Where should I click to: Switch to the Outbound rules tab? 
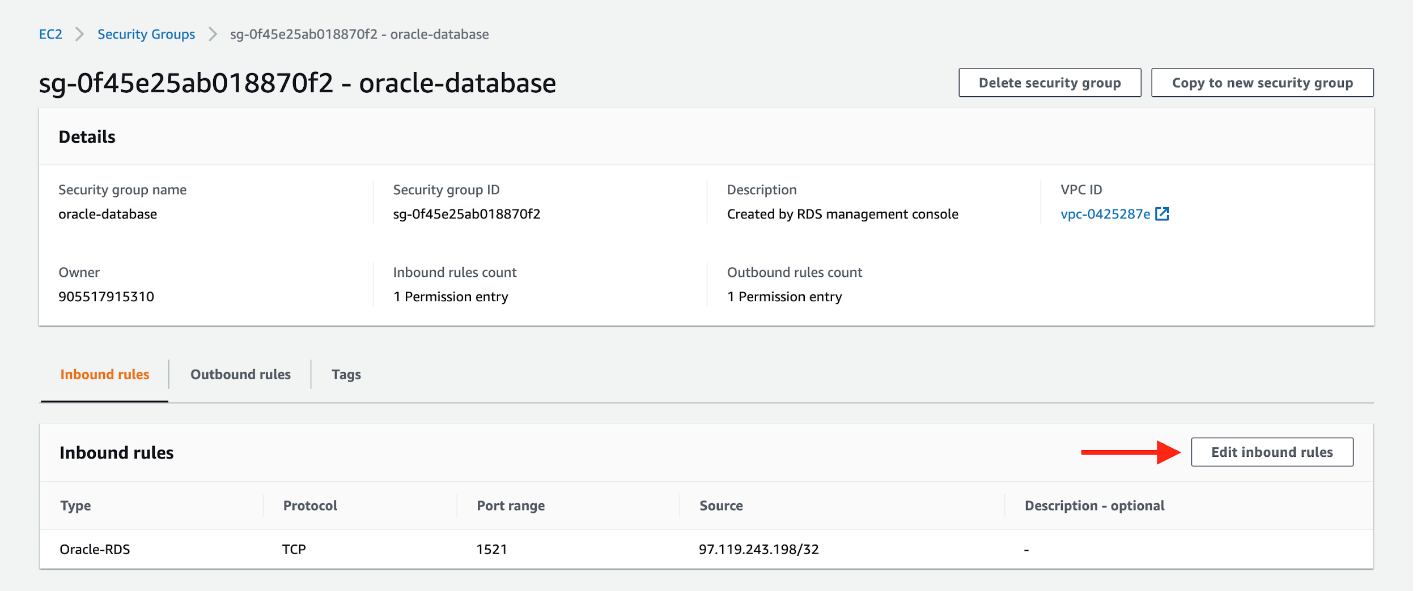coord(241,374)
